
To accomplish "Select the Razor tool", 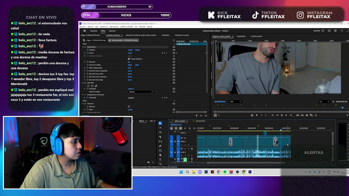I will (x=160, y=137).
